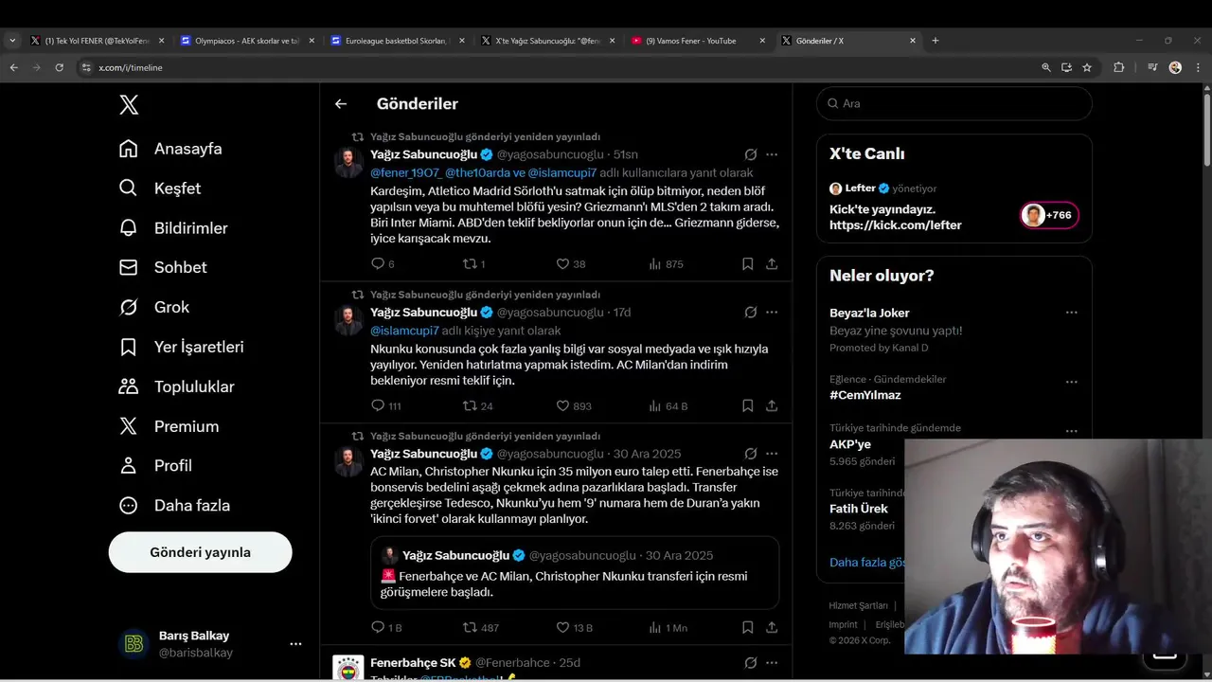Open the #CemYılmaz trend
1212x682 pixels.
(x=865, y=395)
